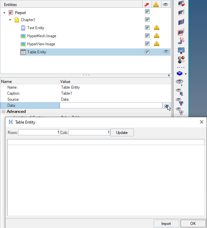Screen dimensions: 207x228
Task: Click warning icon on HyperMesh Image row
Action: point(157,36)
